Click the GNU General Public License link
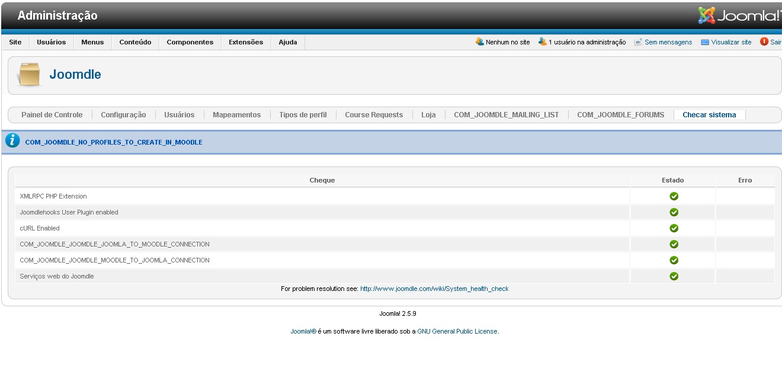Screen dimensions: 782x365 [457, 332]
